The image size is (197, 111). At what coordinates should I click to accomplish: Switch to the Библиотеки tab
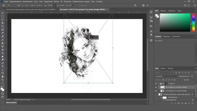point(176,36)
